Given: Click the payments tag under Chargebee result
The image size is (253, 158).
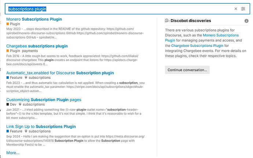Looking at the screenshot, I should coord(30,51).
